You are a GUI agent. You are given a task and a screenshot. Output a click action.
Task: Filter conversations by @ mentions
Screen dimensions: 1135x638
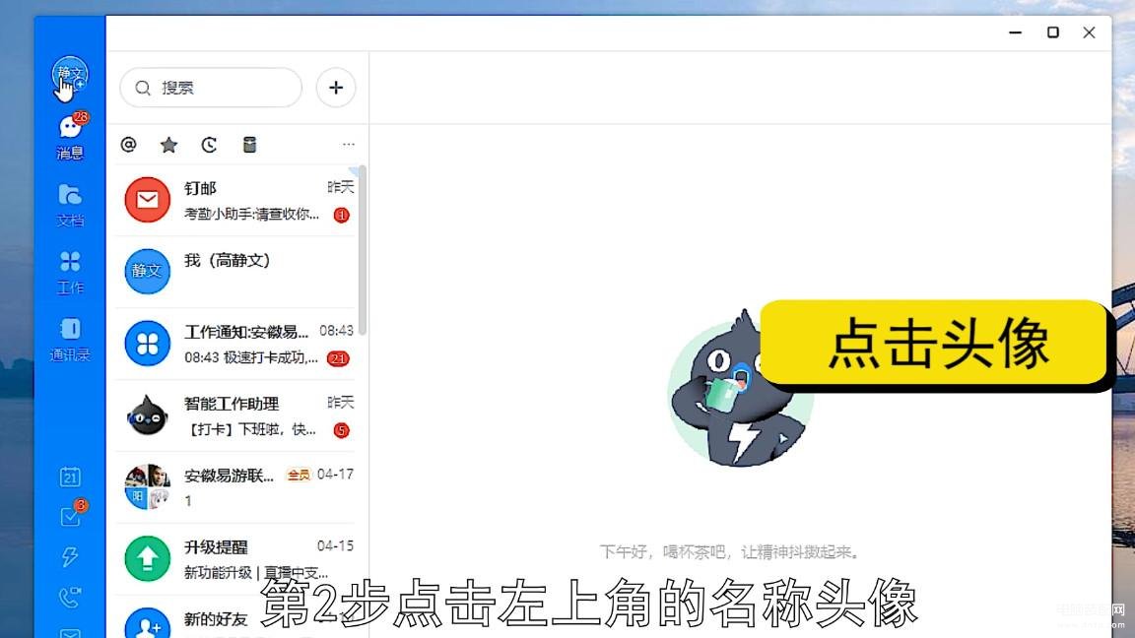(x=129, y=145)
